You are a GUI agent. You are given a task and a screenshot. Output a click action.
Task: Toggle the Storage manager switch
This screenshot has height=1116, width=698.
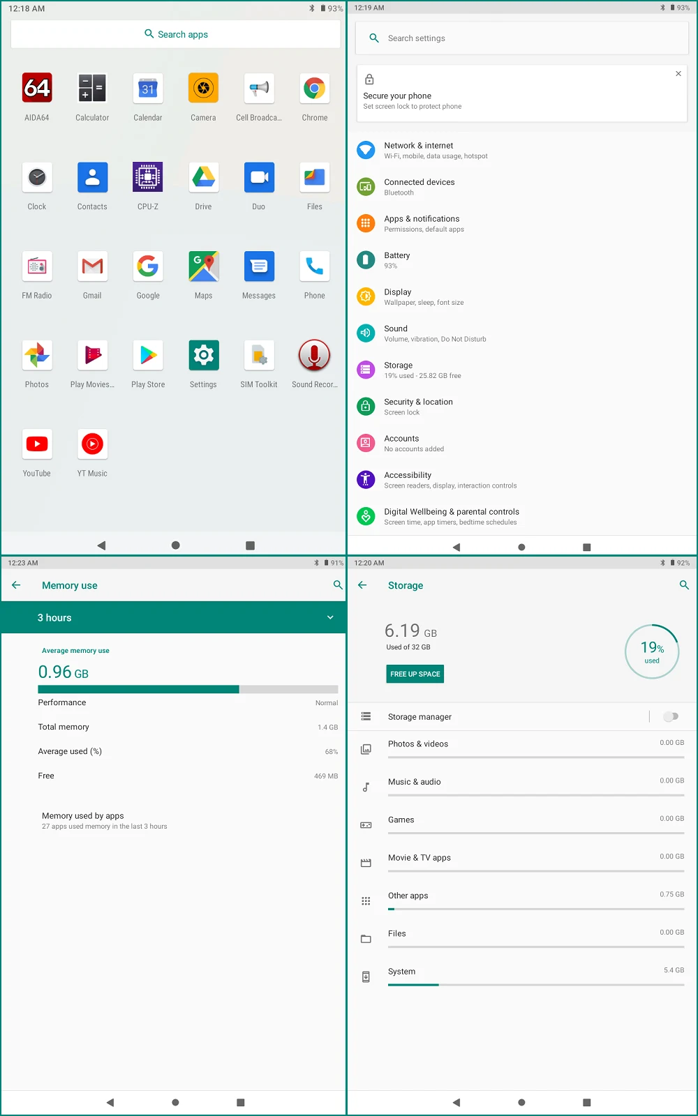(671, 716)
